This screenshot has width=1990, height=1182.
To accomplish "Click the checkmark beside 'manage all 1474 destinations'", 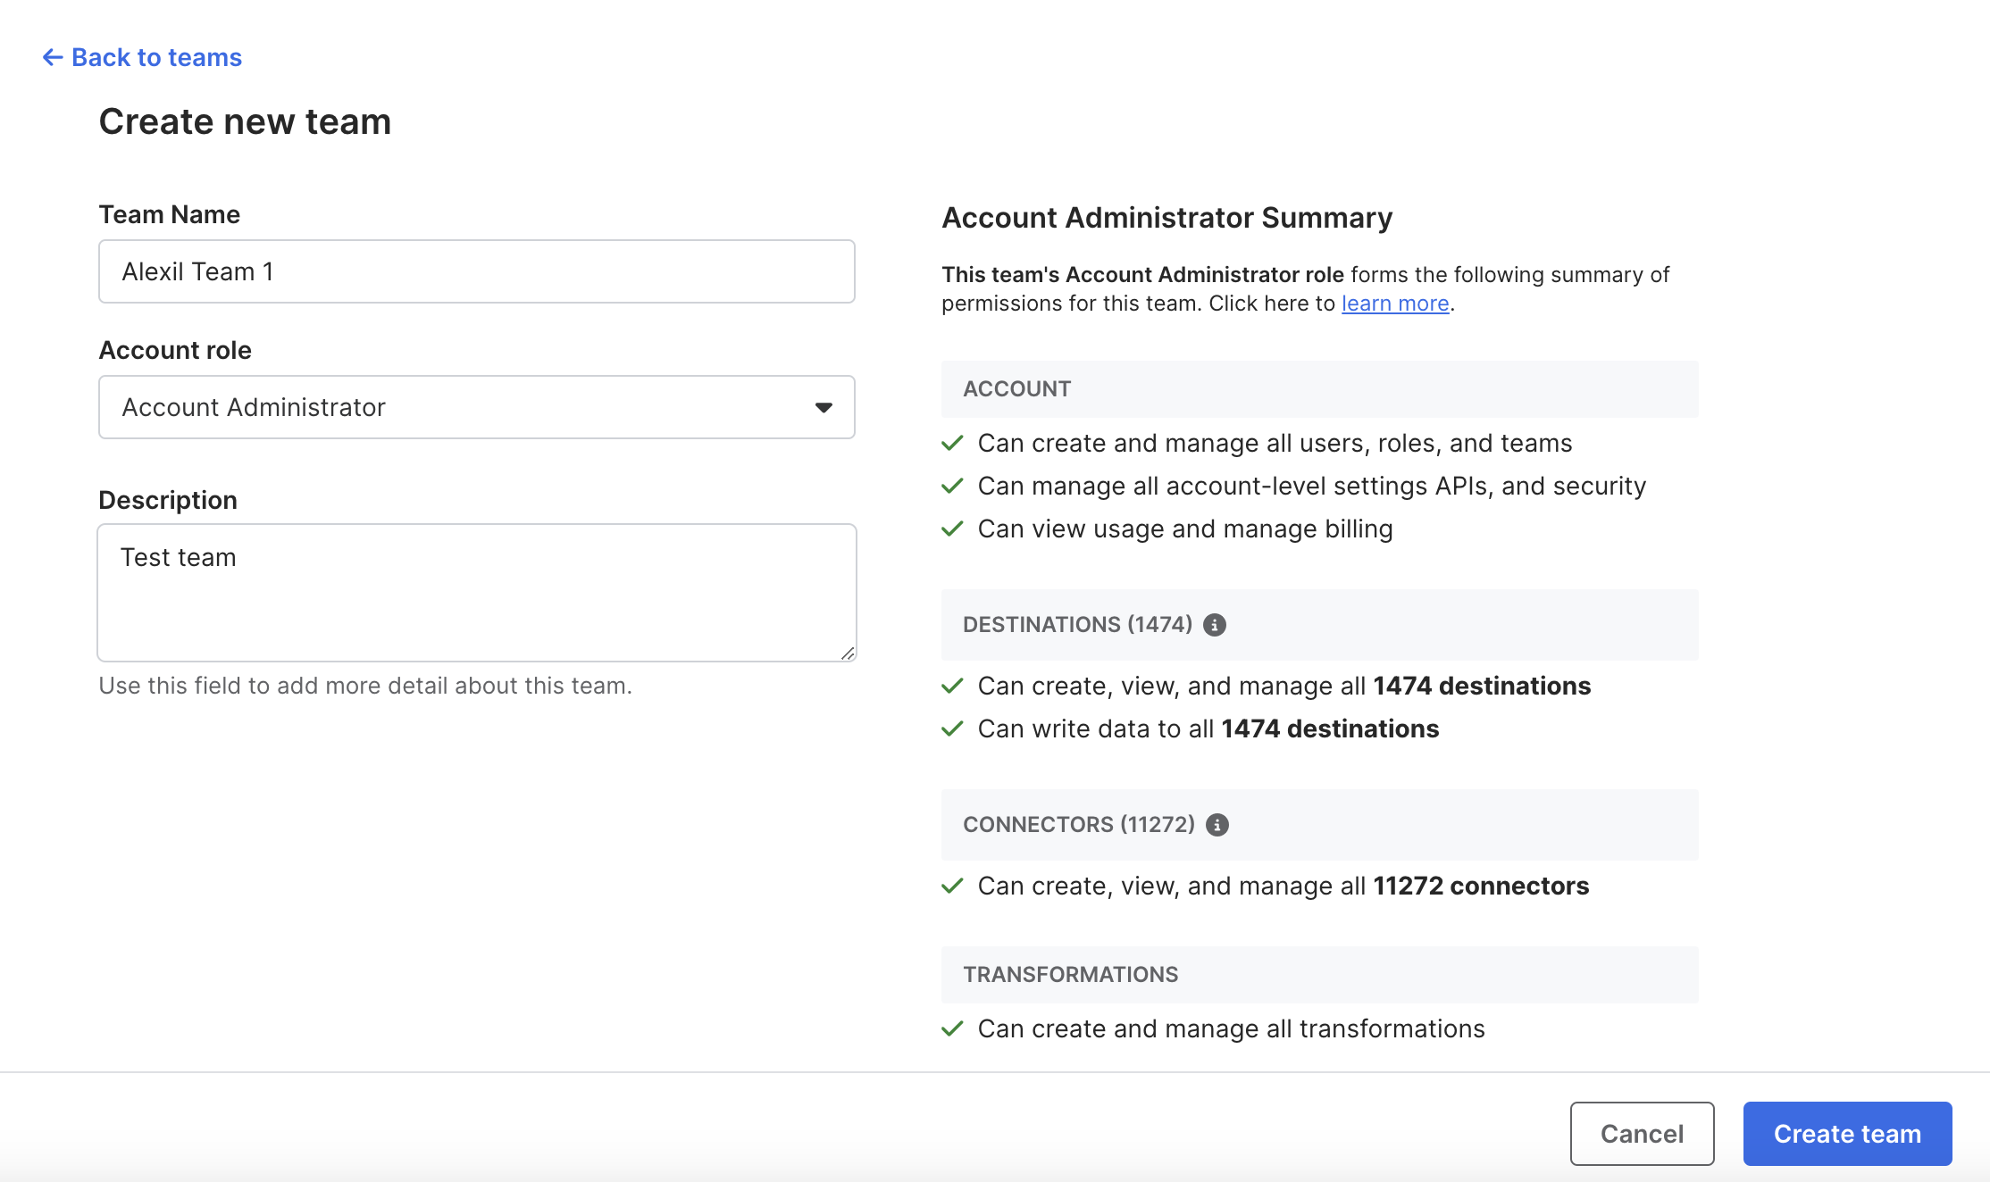I will [x=953, y=686].
